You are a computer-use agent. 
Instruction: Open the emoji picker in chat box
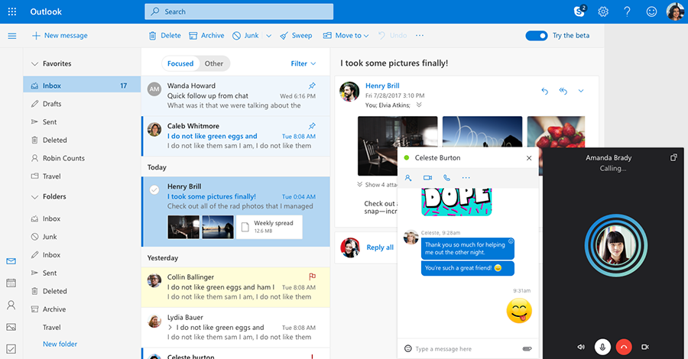pos(407,348)
